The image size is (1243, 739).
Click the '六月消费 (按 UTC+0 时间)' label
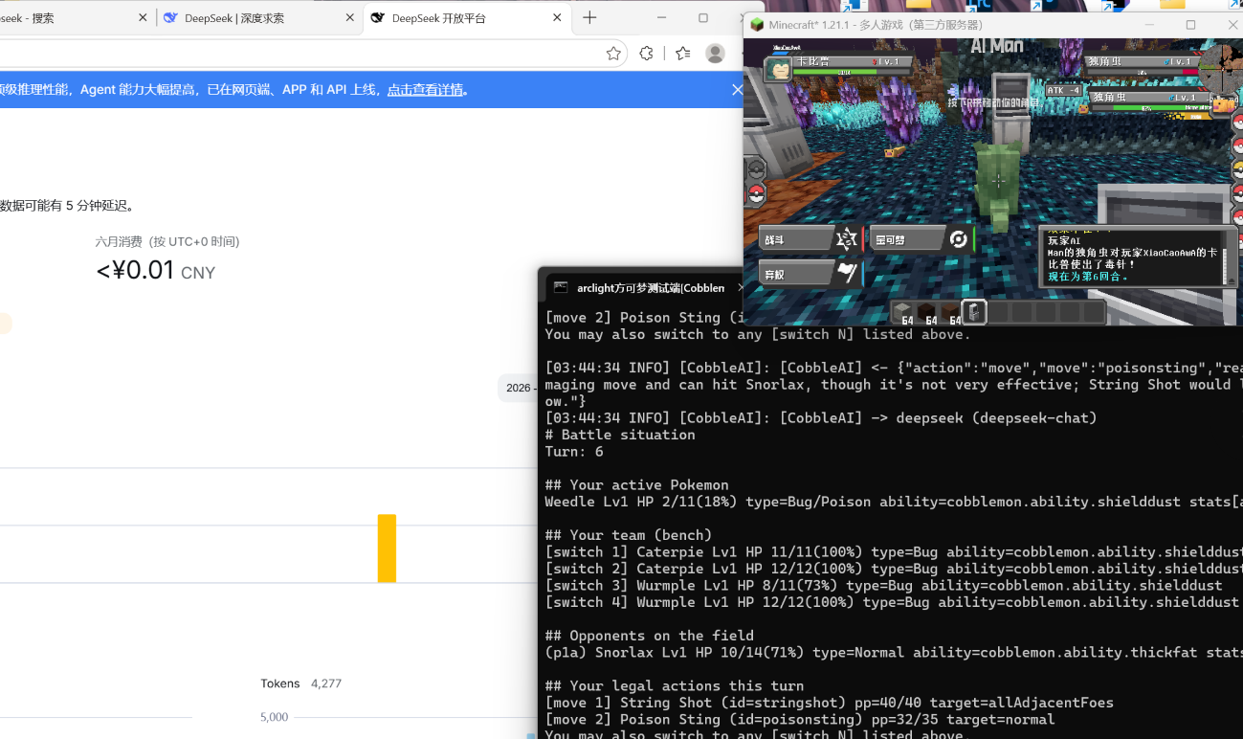pyautogui.click(x=167, y=242)
